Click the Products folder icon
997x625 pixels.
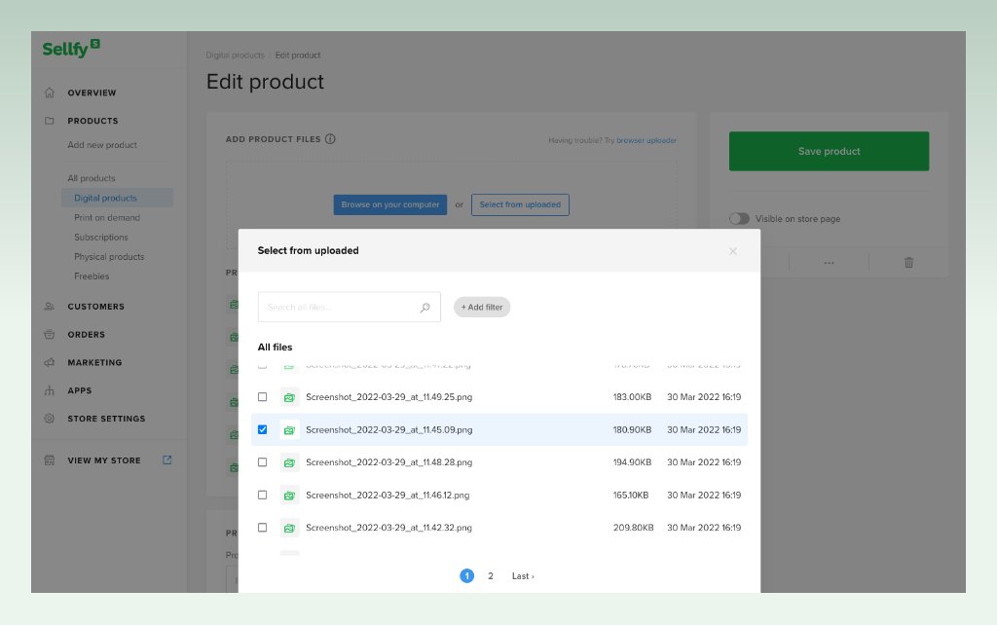(x=50, y=121)
